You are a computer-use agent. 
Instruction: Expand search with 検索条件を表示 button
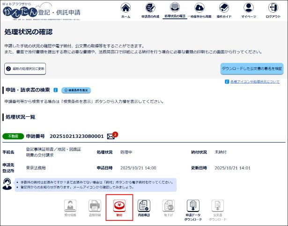coord(76,90)
